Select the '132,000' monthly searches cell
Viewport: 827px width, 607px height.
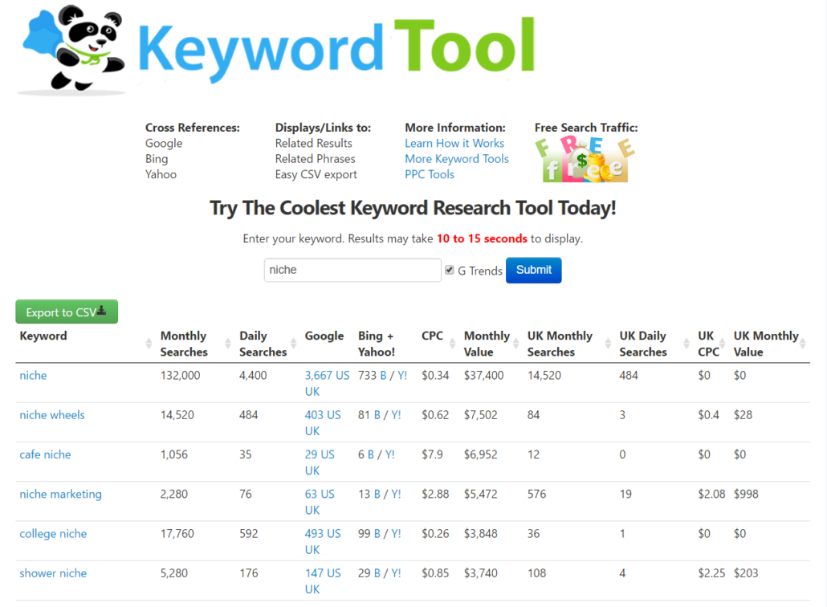[181, 376]
